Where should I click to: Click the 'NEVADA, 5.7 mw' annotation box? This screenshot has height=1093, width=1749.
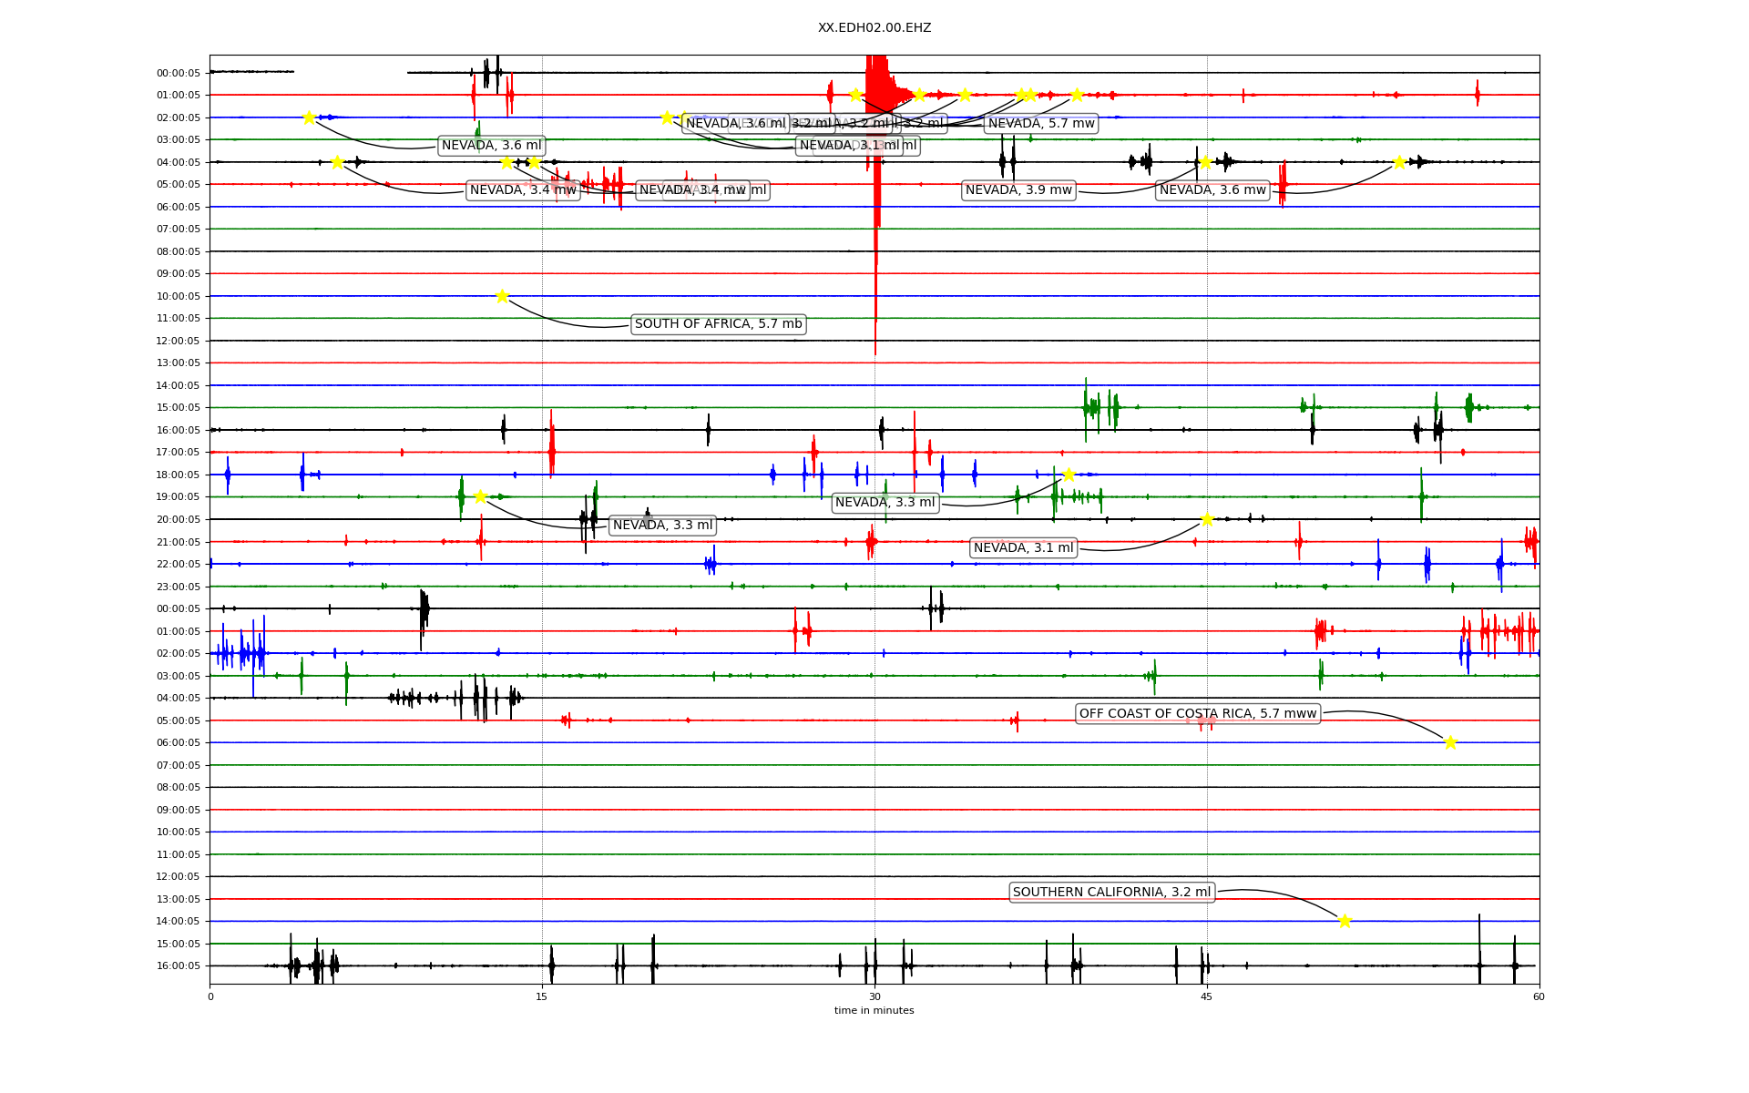point(1041,124)
